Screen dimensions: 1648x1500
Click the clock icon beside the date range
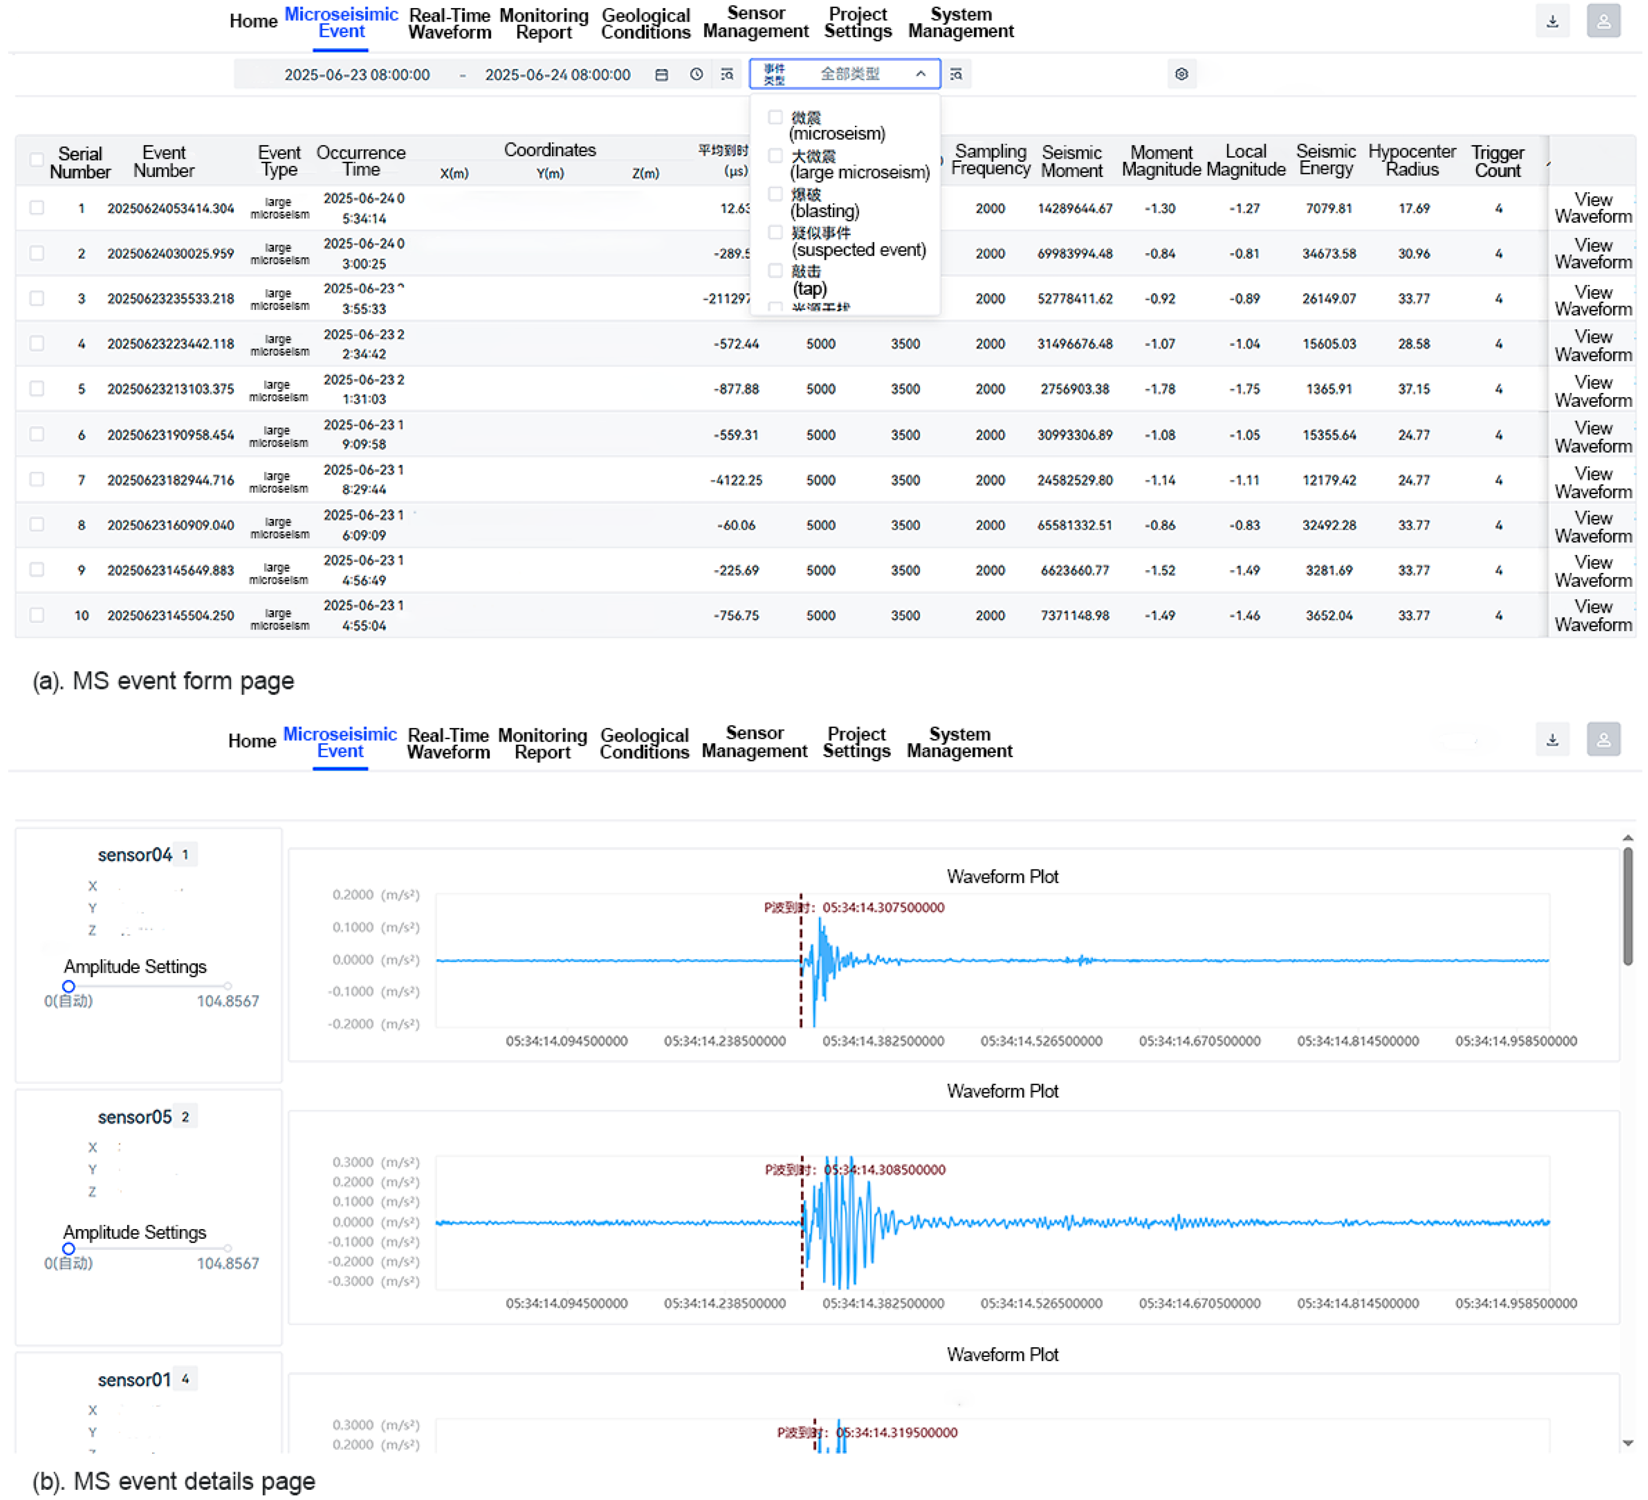pyautogui.click(x=697, y=75)
